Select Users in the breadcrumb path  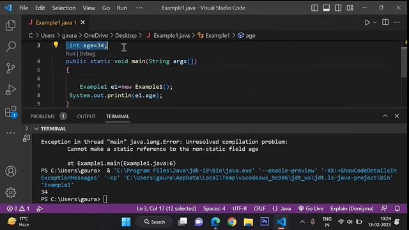click(x=48, y=36)
